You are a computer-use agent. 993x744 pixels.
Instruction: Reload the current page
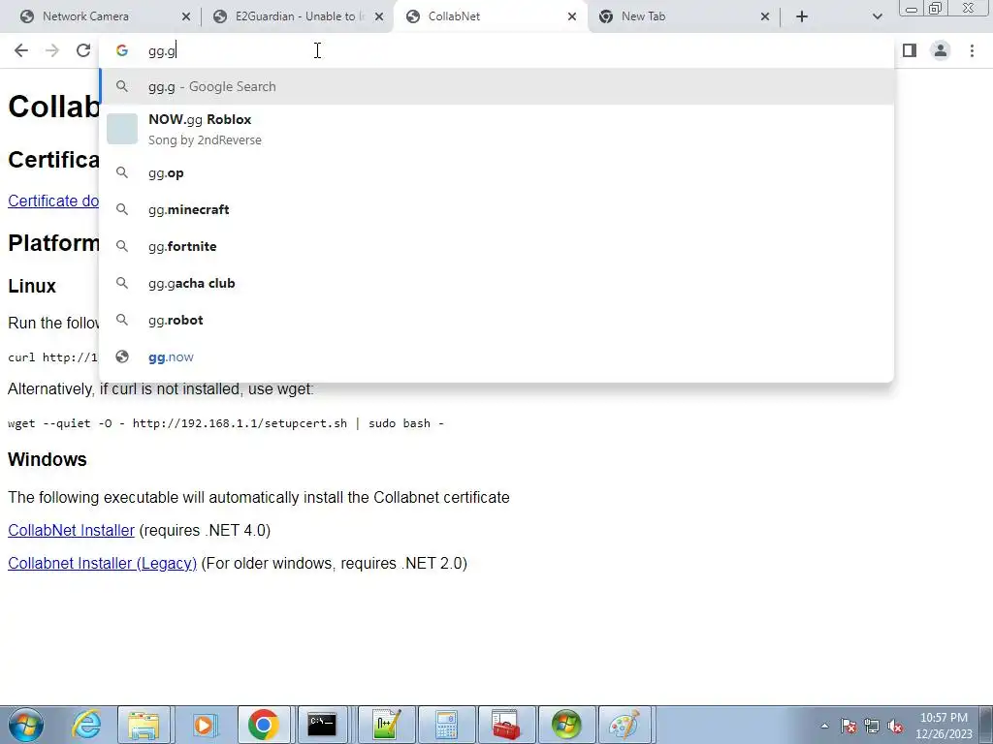(83, 50)
